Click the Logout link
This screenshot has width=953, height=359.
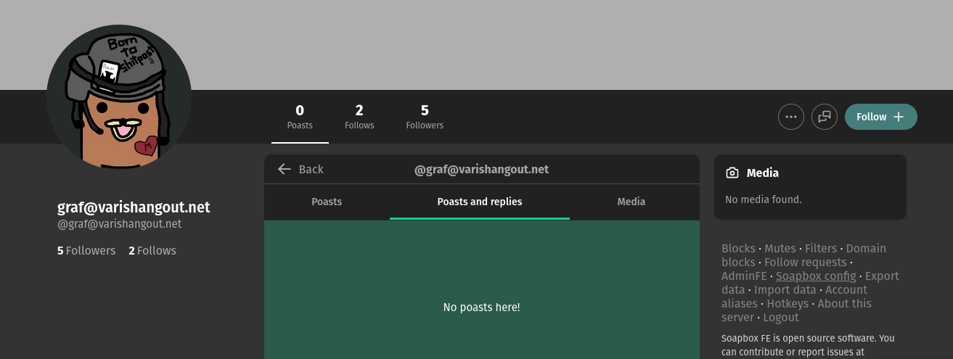pyautogui.click(x=781, y=317)
